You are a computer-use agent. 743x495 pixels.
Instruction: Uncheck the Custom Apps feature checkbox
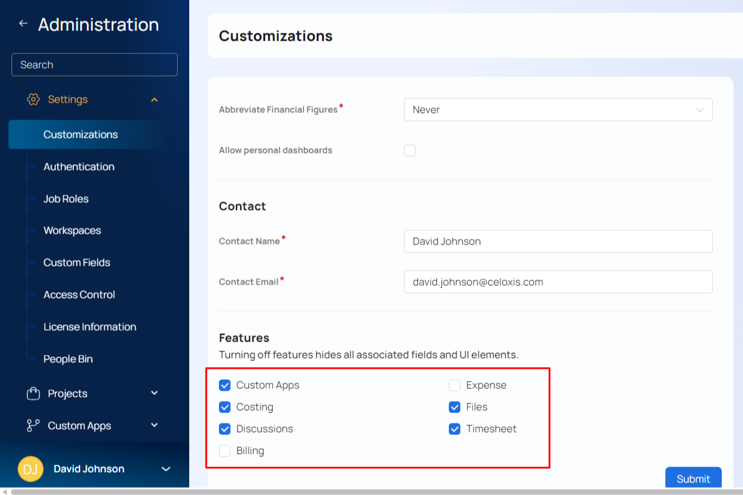(x=225, y=385)
